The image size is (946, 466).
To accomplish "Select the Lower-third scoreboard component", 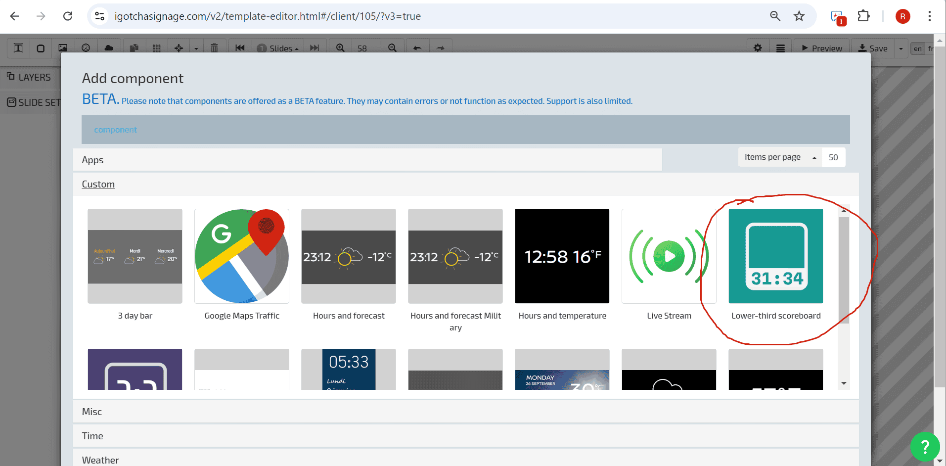I will (x=775, y=256).
